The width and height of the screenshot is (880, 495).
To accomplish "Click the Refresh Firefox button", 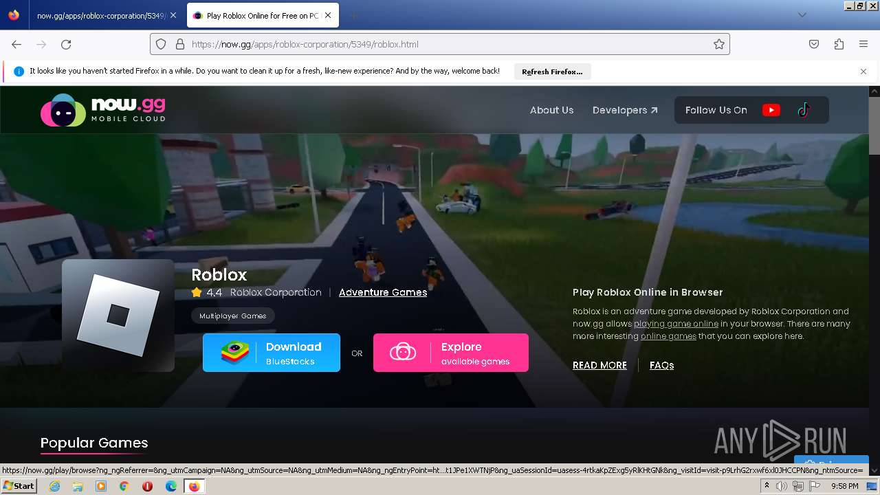I will [552, 71].
